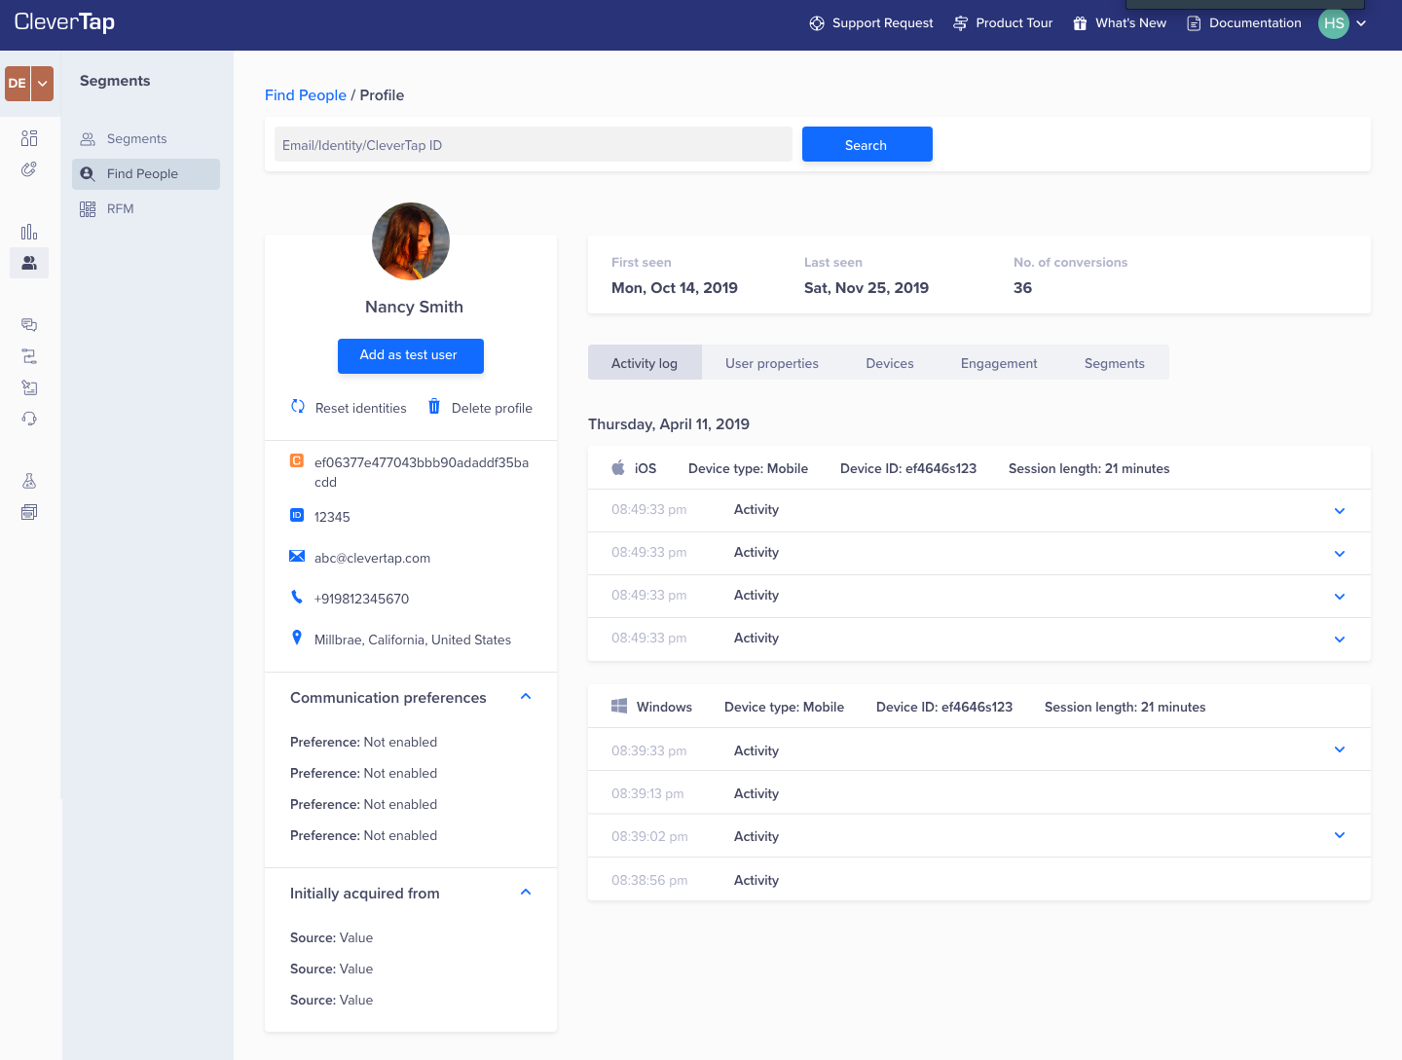Open the dashboard boards icon in sidebar

[29, 138]
